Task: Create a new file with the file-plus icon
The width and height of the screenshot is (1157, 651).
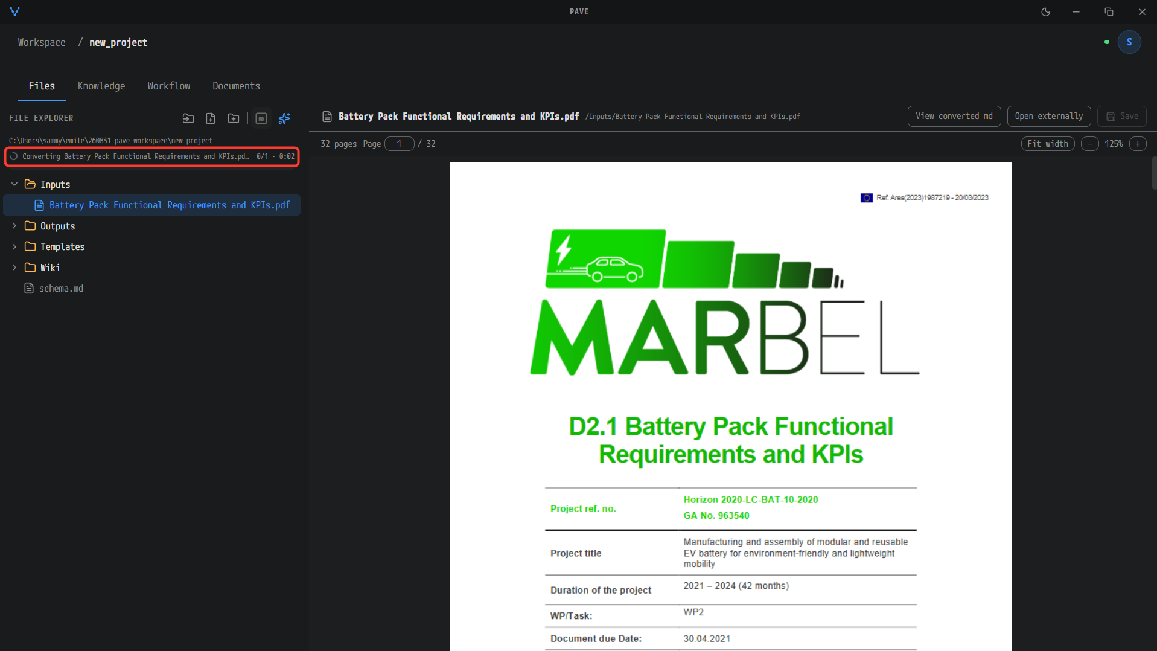Action: pyautogui.click(x=211, y=118)
